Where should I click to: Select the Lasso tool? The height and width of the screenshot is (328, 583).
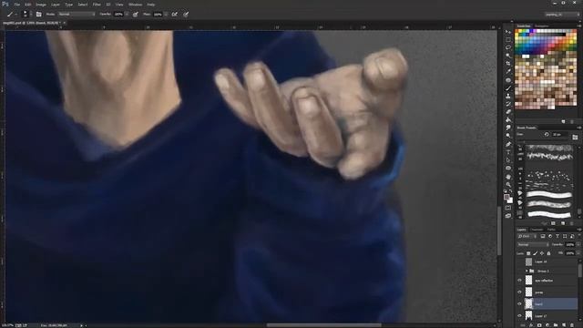(508, 47)
